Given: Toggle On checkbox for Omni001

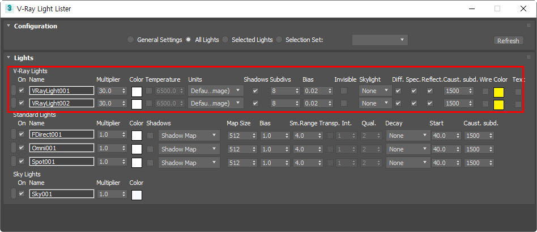Looking at the screenshot, I should (22, 147).
